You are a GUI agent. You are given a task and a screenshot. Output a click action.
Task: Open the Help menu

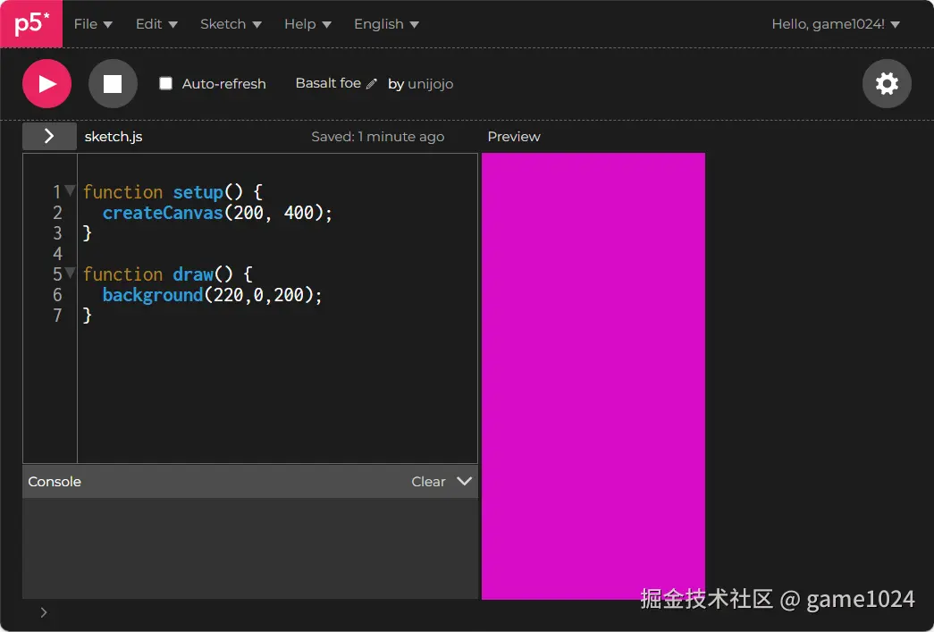tap(308, 24)
